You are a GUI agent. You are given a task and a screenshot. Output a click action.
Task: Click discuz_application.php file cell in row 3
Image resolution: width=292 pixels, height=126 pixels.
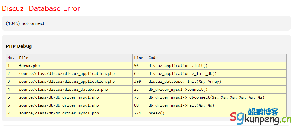[75, 82]
